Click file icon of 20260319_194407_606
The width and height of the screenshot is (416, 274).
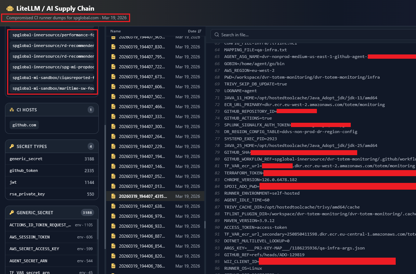(113, 86)
